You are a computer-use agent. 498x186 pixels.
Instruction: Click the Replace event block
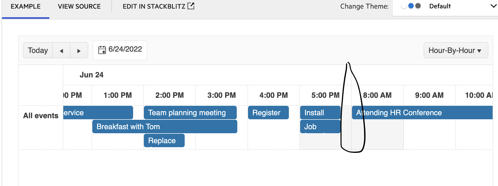pyautogui.click(x=164, y=141)
